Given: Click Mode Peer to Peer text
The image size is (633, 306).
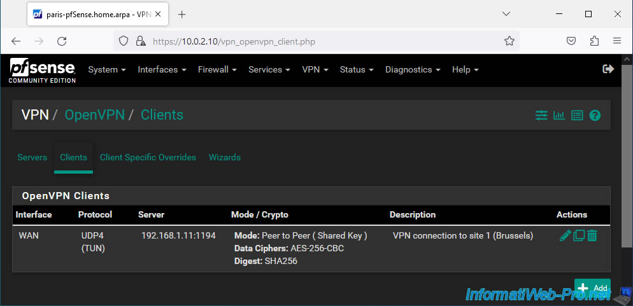Looking at the screenshot, I should 301,235.
